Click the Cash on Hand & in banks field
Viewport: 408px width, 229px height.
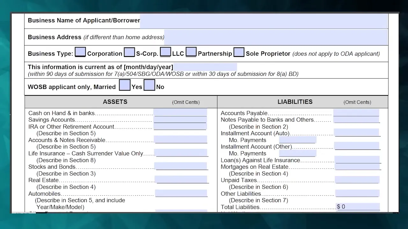[180, 112]
